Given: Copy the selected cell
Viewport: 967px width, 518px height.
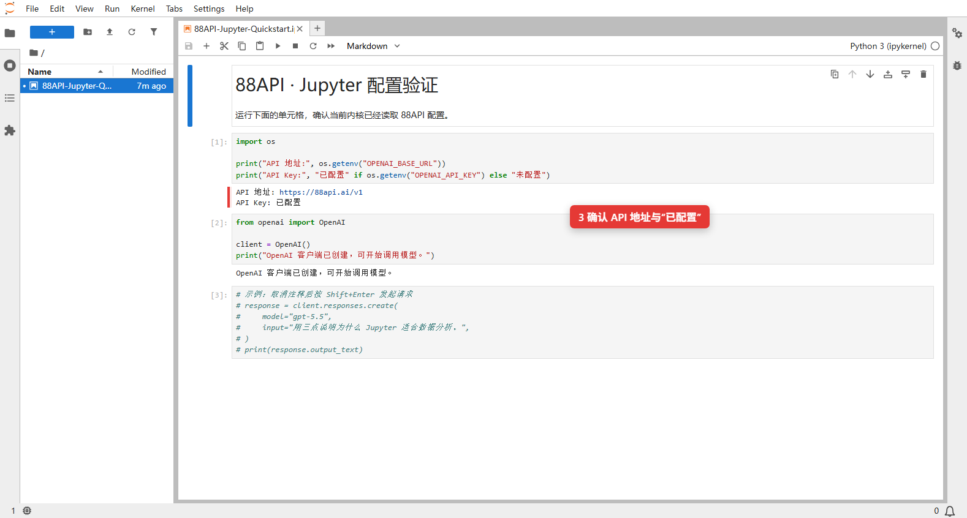Looking at the screenshot, I should 242,46.
